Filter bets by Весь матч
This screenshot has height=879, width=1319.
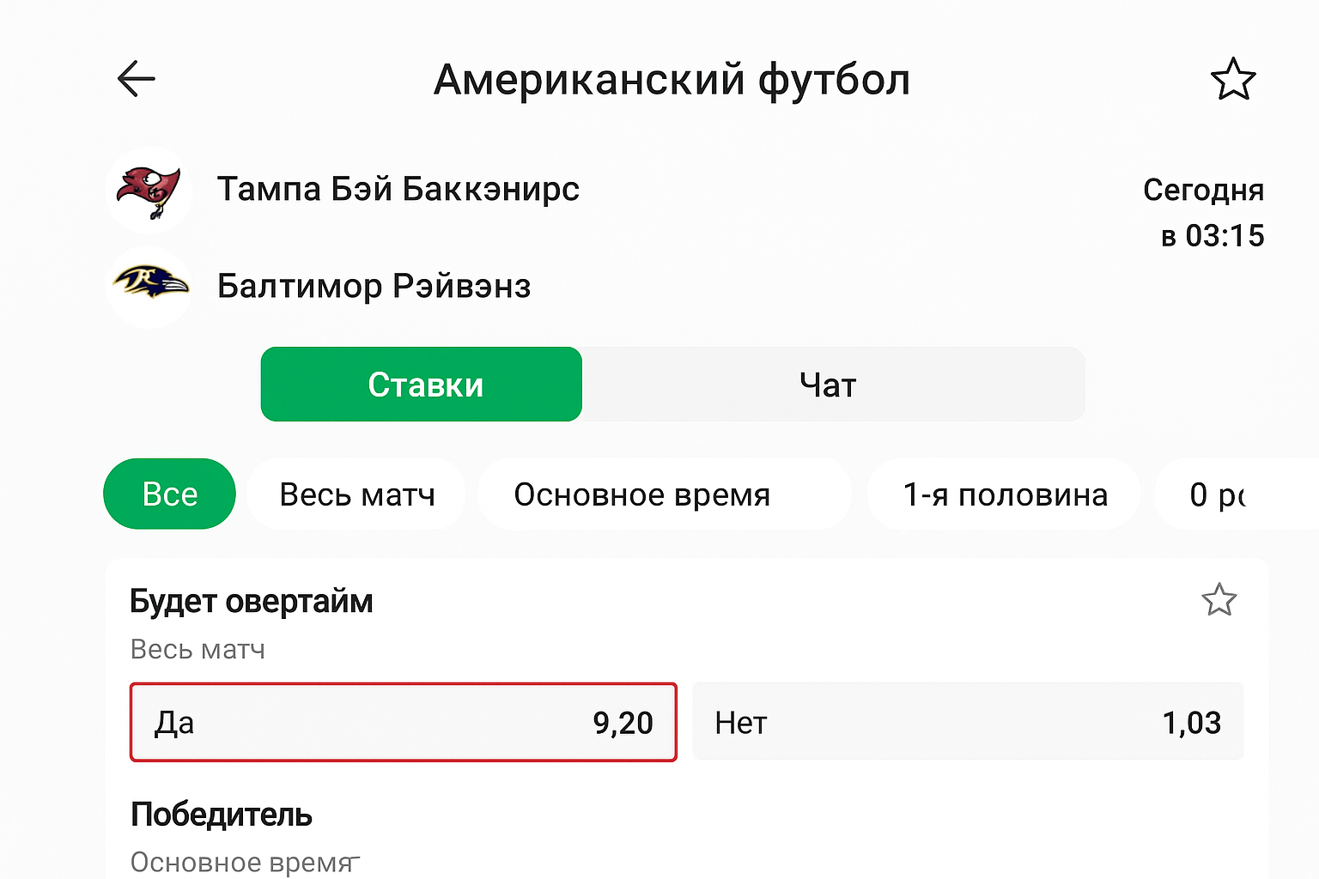[x=356, y=494]
